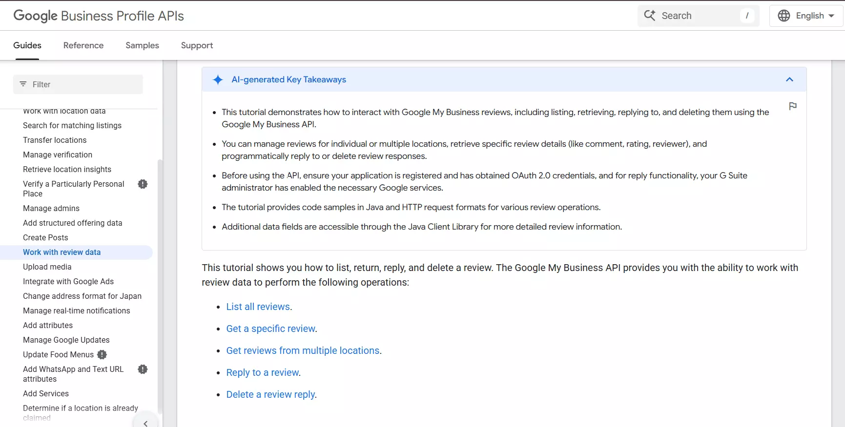This screenshot has height=427, width=845.
Task: Click the flag feedback icon
Action: point(793,106)
